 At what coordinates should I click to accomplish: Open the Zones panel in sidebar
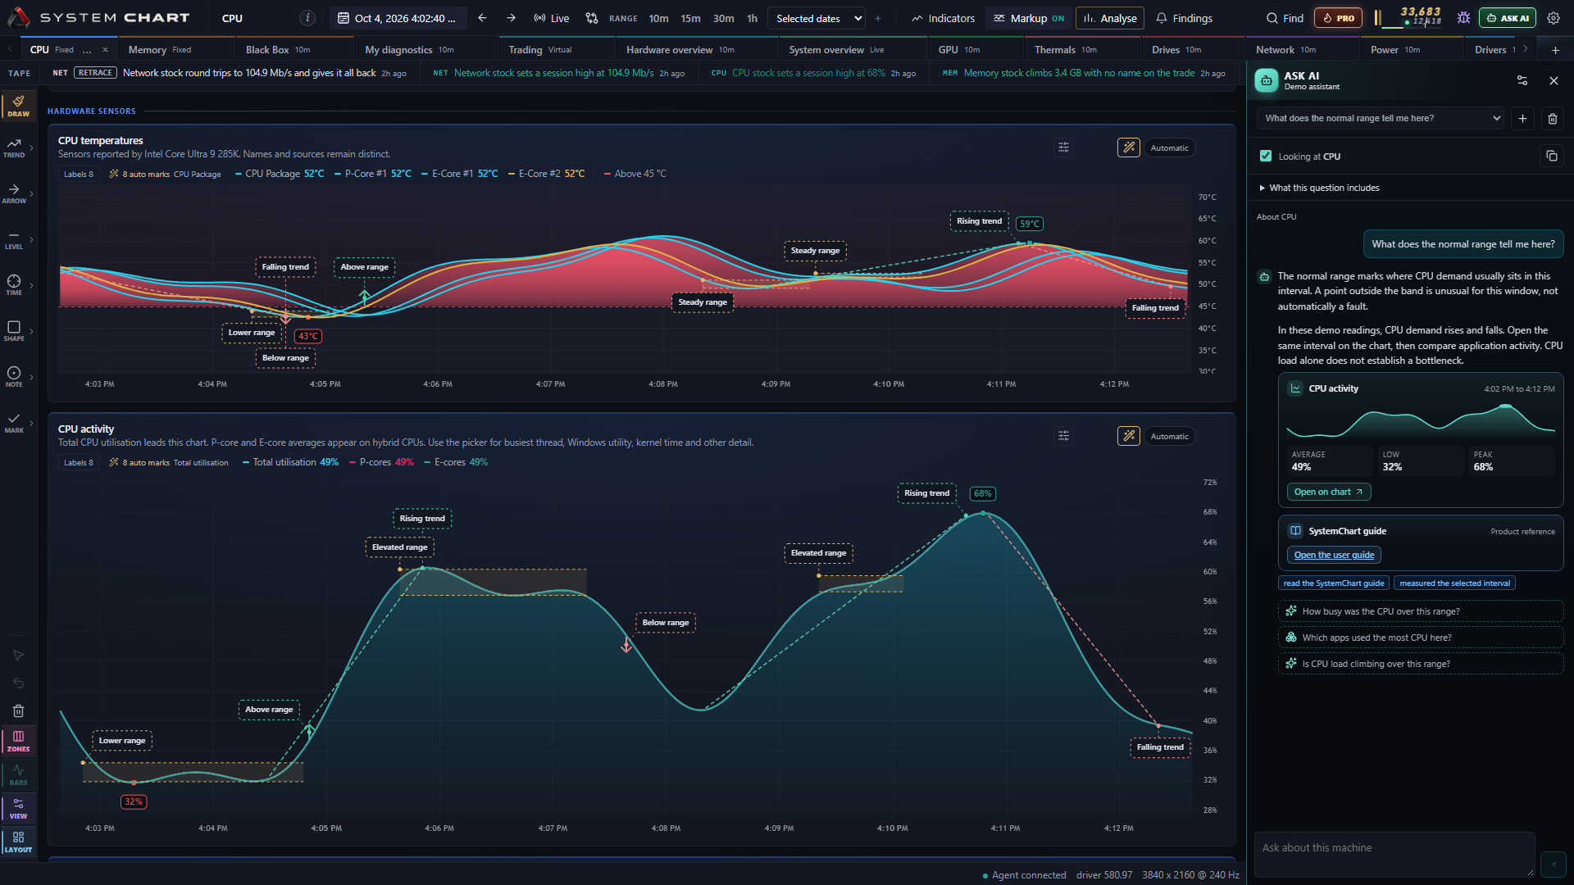pyautogui.click(x=18, y=741)
